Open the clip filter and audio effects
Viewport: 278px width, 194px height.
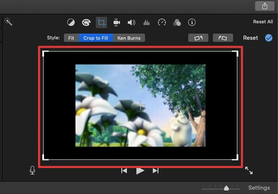tap(177, 23)
